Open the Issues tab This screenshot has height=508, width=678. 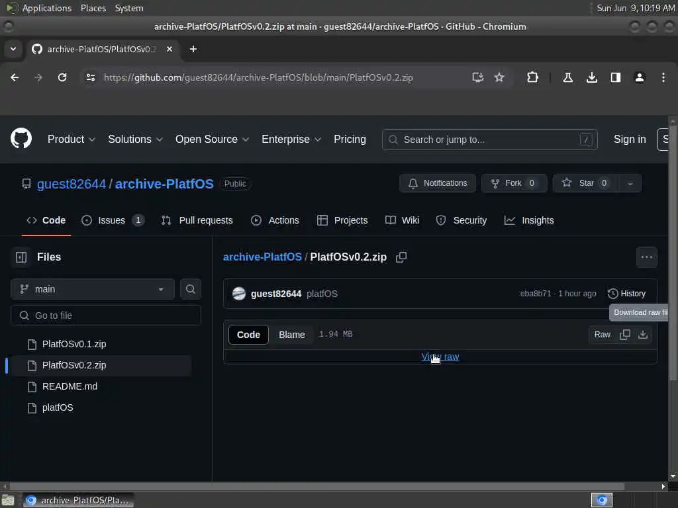[x=113, y=220]
